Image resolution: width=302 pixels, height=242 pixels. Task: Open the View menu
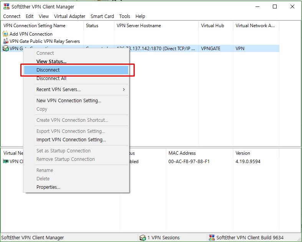point(44,16)
